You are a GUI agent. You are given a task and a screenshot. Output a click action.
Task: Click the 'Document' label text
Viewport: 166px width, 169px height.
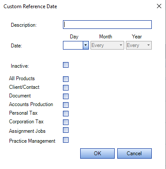click(20, 96)
